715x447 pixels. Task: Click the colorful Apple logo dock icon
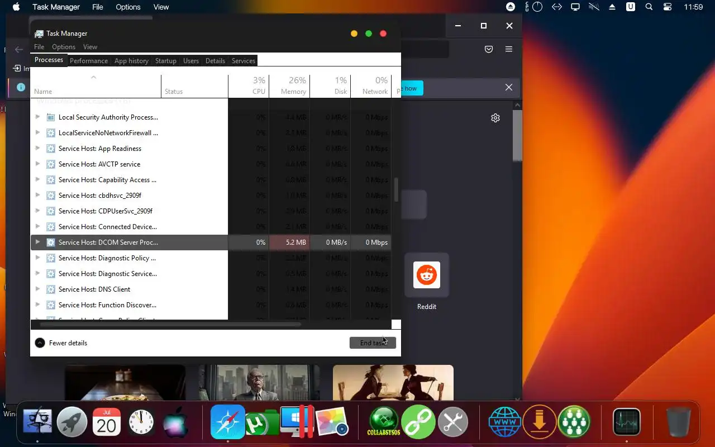(175, 422)
